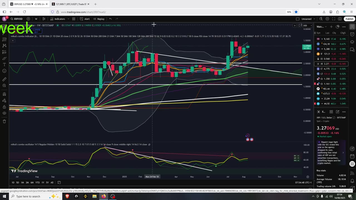Open quick search icon in top toolbar
Image resolution: width=356 pixels, height=200 pixels.
321,19
